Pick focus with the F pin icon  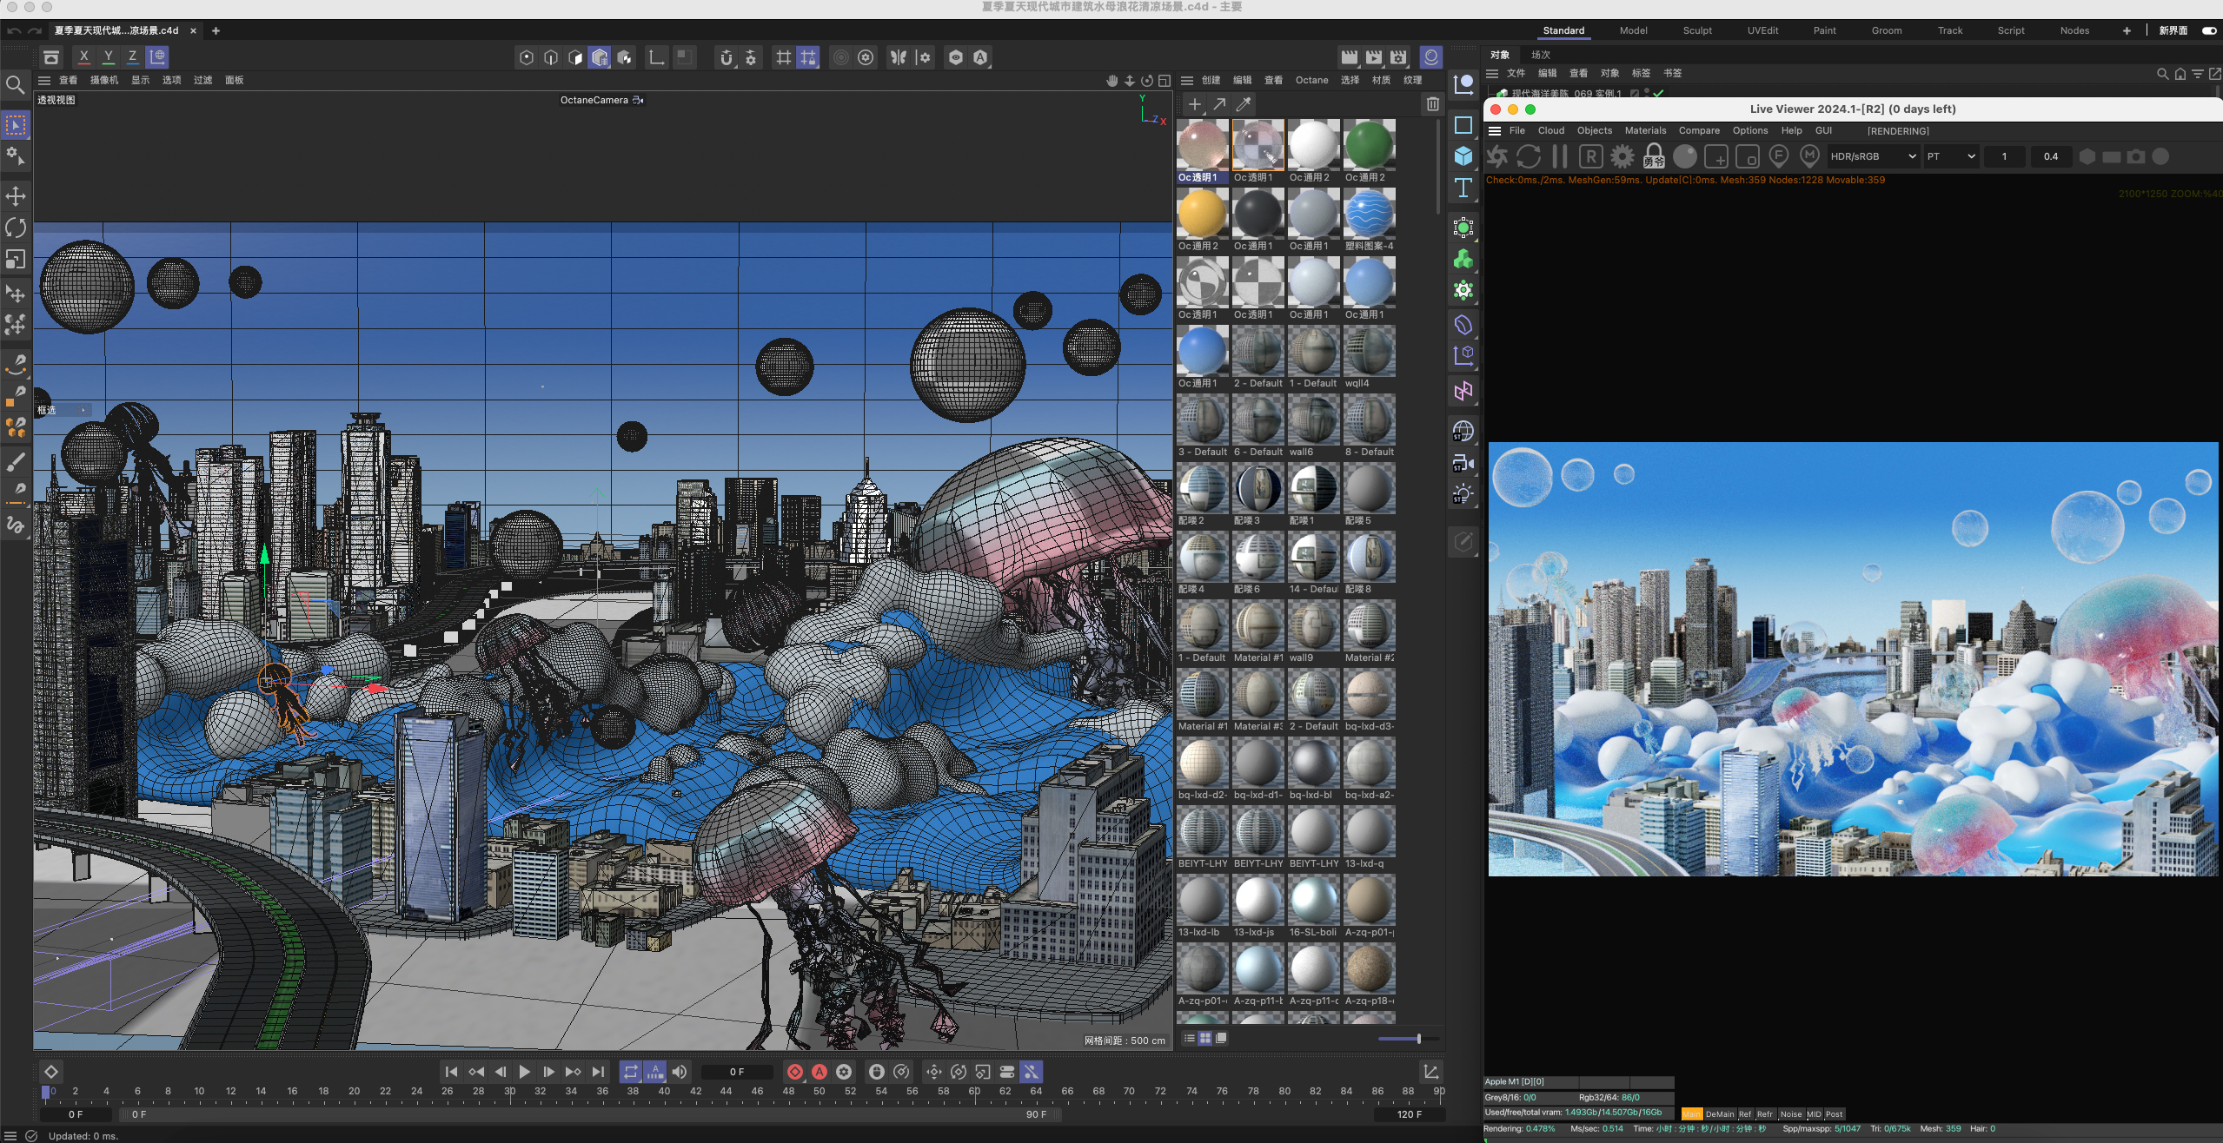[1778, 156]
